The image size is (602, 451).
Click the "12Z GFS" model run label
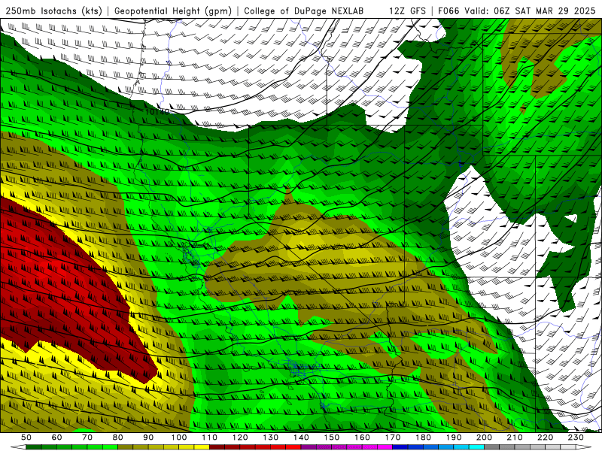click(x=407, y=11)
